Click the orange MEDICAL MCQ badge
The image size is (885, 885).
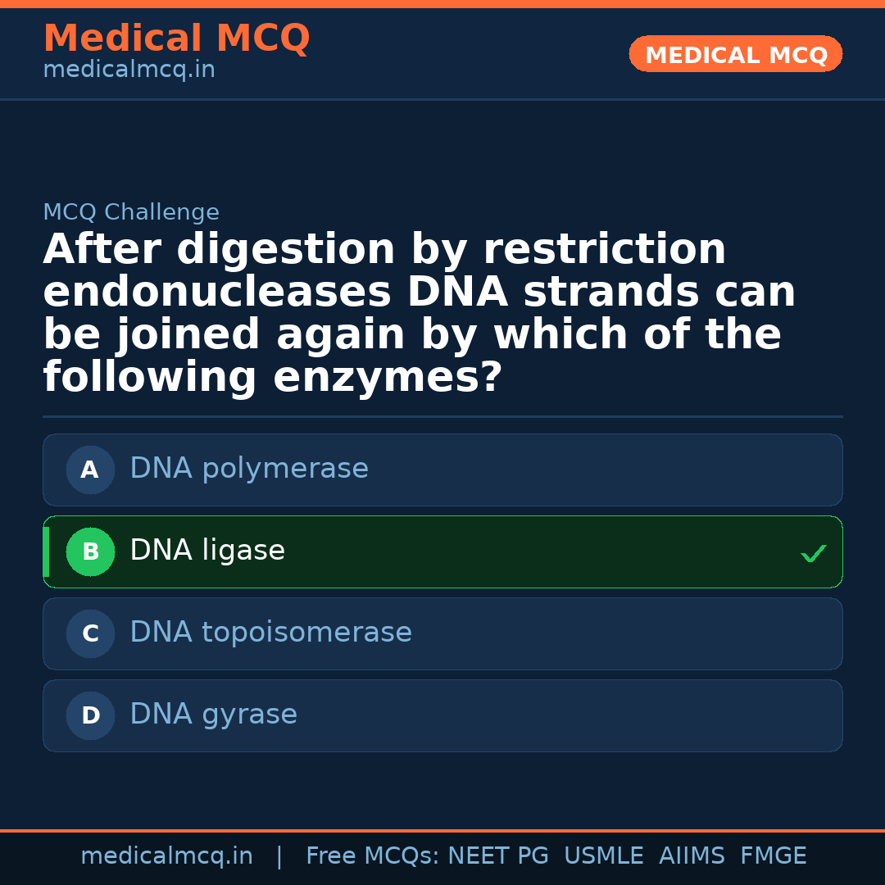[735, 55]
